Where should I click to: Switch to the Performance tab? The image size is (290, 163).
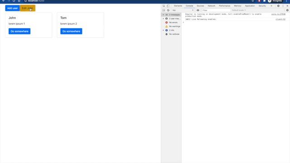[225, 6]
